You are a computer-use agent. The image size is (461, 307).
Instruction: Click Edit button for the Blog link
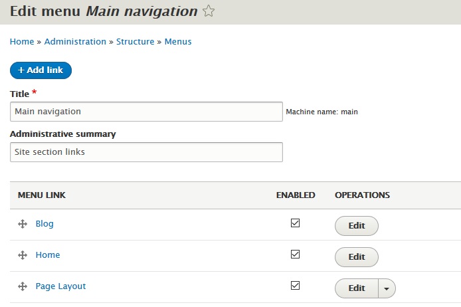[357, 226]
